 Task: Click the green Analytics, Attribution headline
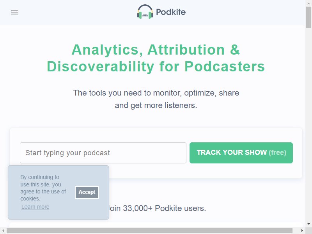(x=156, y=58)
